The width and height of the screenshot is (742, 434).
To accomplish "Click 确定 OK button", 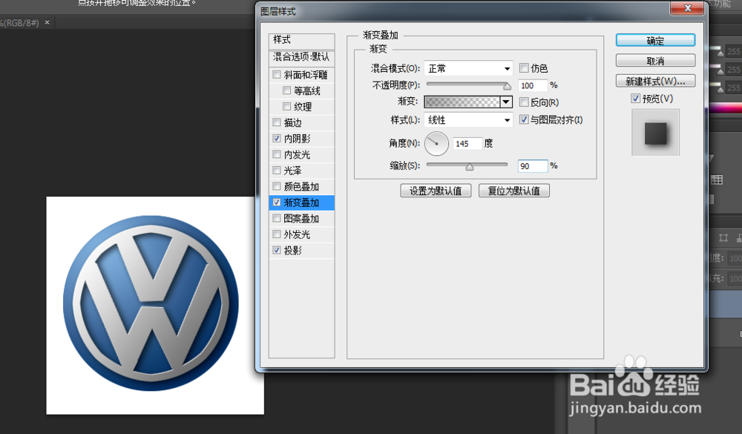I will [x=655, y=41].
